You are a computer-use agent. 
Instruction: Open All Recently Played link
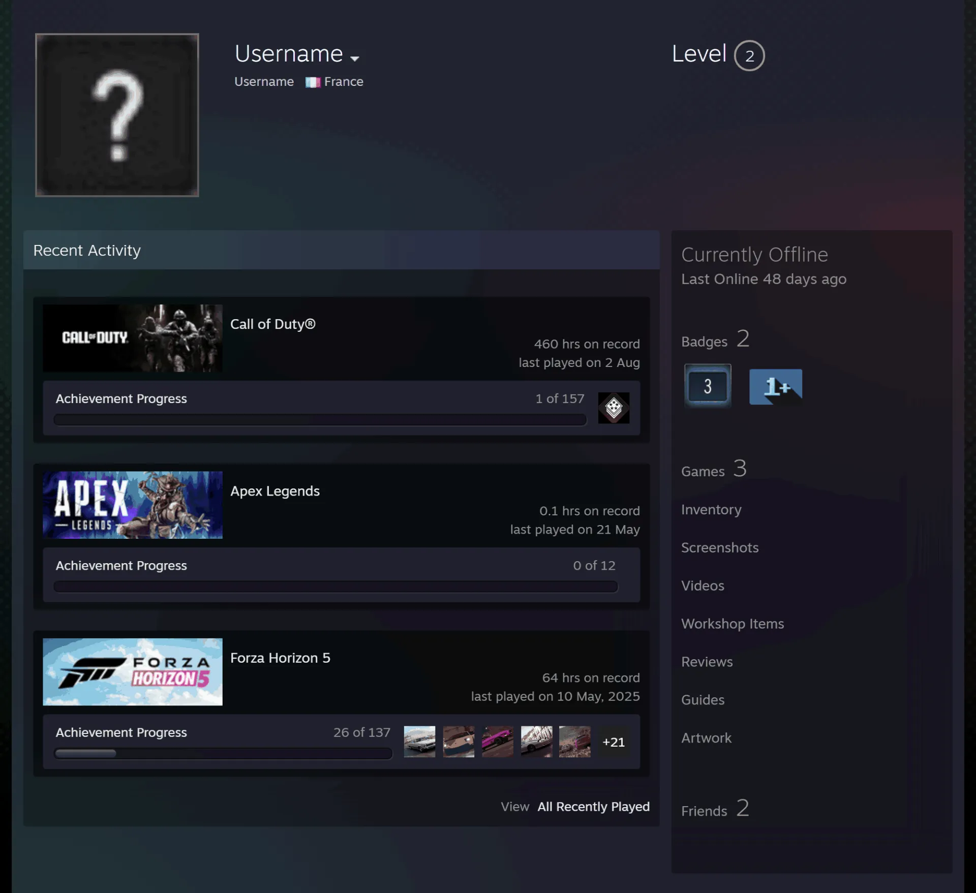(594, 807)
